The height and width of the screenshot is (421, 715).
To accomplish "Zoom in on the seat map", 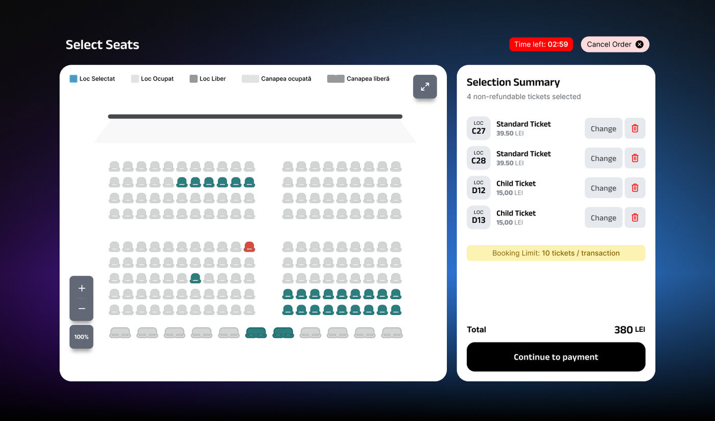I will coord(82,288).
